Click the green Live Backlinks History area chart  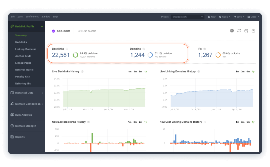(x=104, y=98)
